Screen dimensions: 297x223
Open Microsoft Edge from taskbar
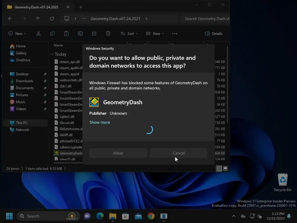(x=100, y=216)
